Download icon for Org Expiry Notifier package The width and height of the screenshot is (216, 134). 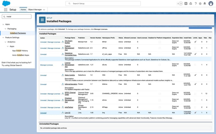[x=63, y=42]
